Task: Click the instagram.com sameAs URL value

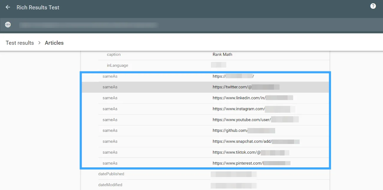Action: [254, 109]
